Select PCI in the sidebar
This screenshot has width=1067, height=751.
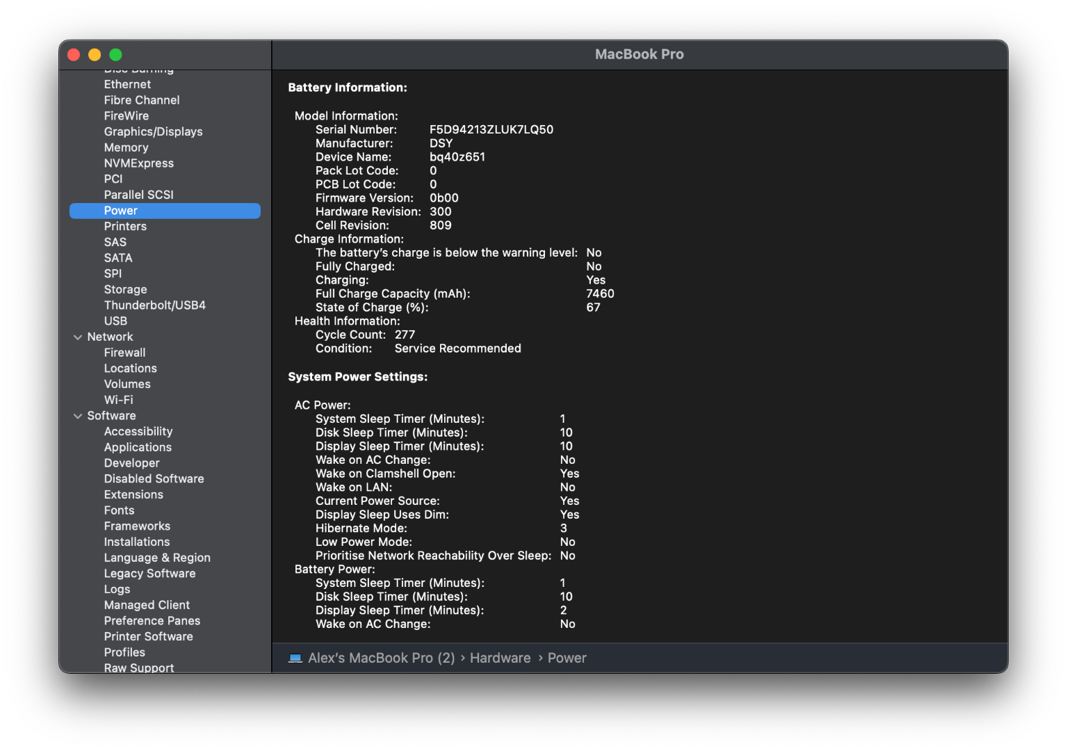(113, 179)
